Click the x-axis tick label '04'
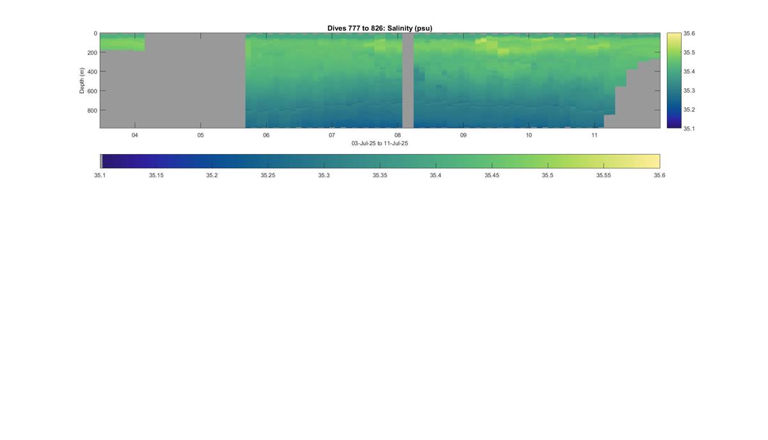The height and width of the screenshot is (440, 768). [x=134, y=136]
